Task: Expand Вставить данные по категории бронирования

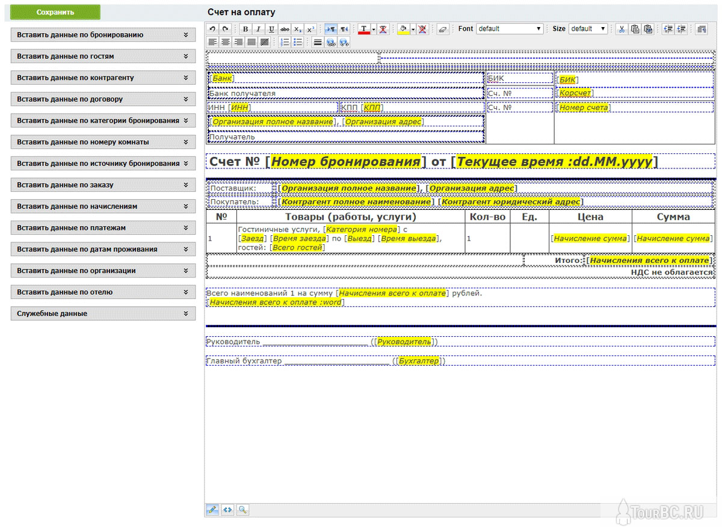Action: pyautogui.click(x=103, y=120)
